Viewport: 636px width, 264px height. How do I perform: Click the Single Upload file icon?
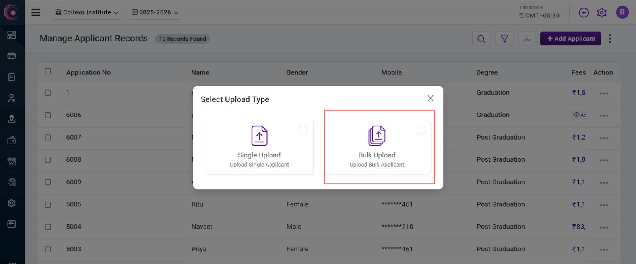point(259,136)
